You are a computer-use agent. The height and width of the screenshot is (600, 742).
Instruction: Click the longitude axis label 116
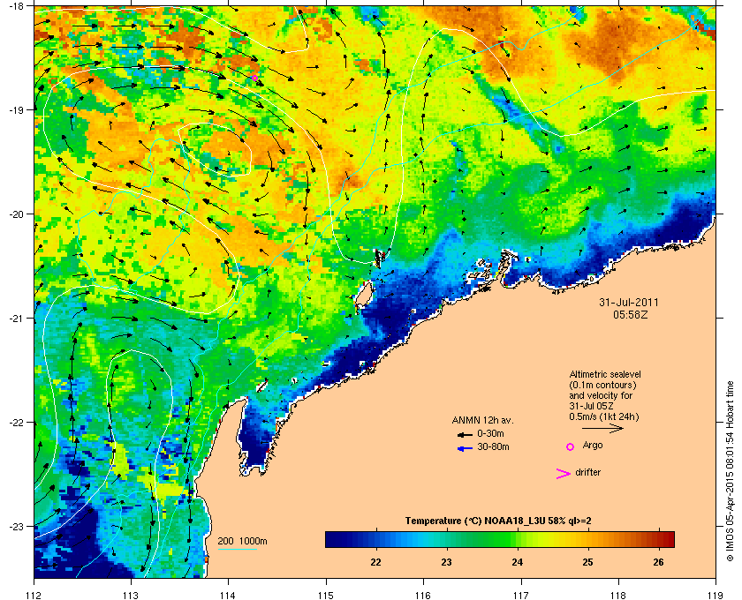[x=423, y=595]
